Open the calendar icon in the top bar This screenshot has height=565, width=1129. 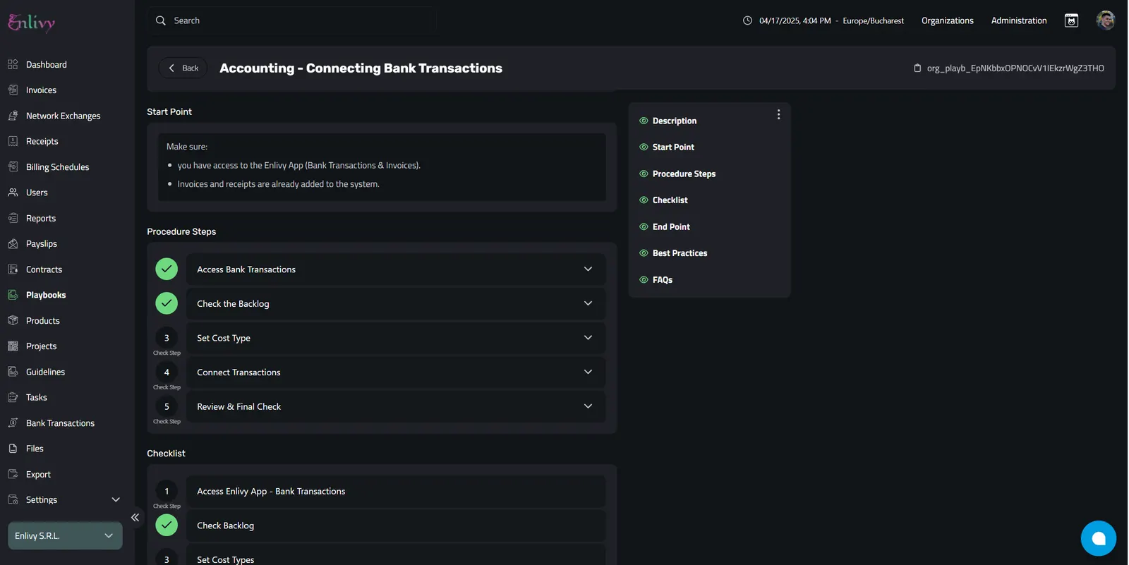1071,20
